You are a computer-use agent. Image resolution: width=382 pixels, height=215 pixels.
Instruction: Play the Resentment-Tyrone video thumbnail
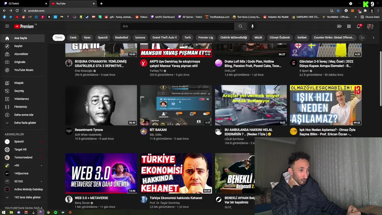[101, 105]
